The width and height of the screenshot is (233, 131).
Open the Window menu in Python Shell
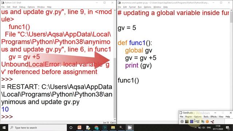pyautogui.click(x=41, y=7)
